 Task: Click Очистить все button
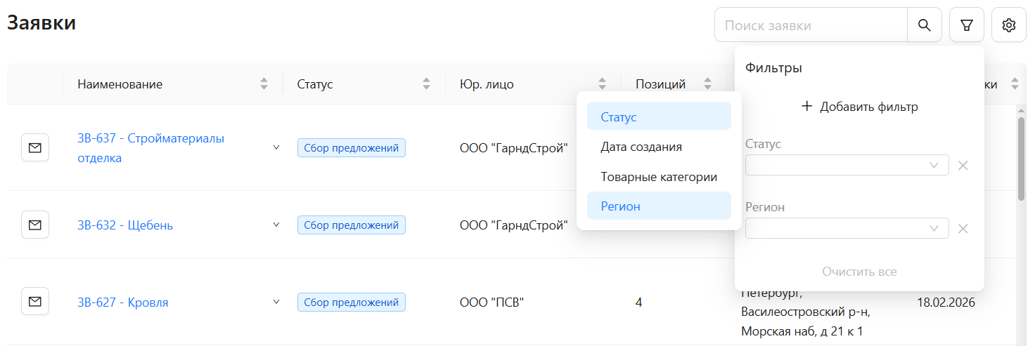pos(859,272)
